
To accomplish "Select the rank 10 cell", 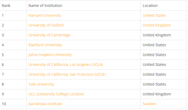I will coord(4,104).
